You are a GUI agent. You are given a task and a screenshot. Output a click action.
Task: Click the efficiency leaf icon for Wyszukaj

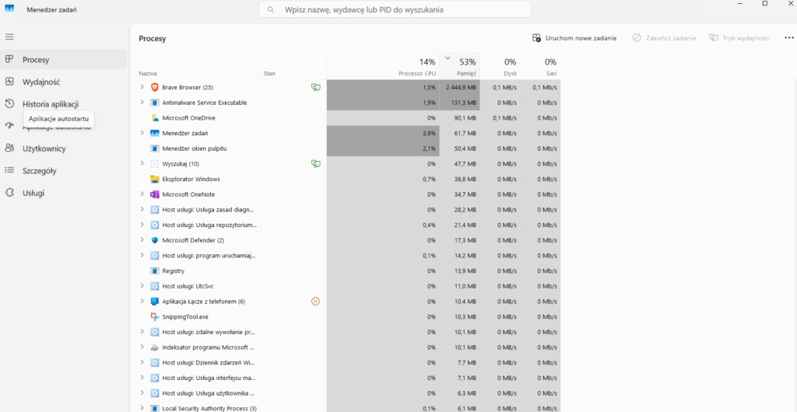click(316, 164)
